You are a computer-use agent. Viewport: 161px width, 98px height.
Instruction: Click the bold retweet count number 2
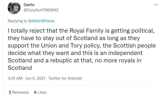tap(10, 92)
